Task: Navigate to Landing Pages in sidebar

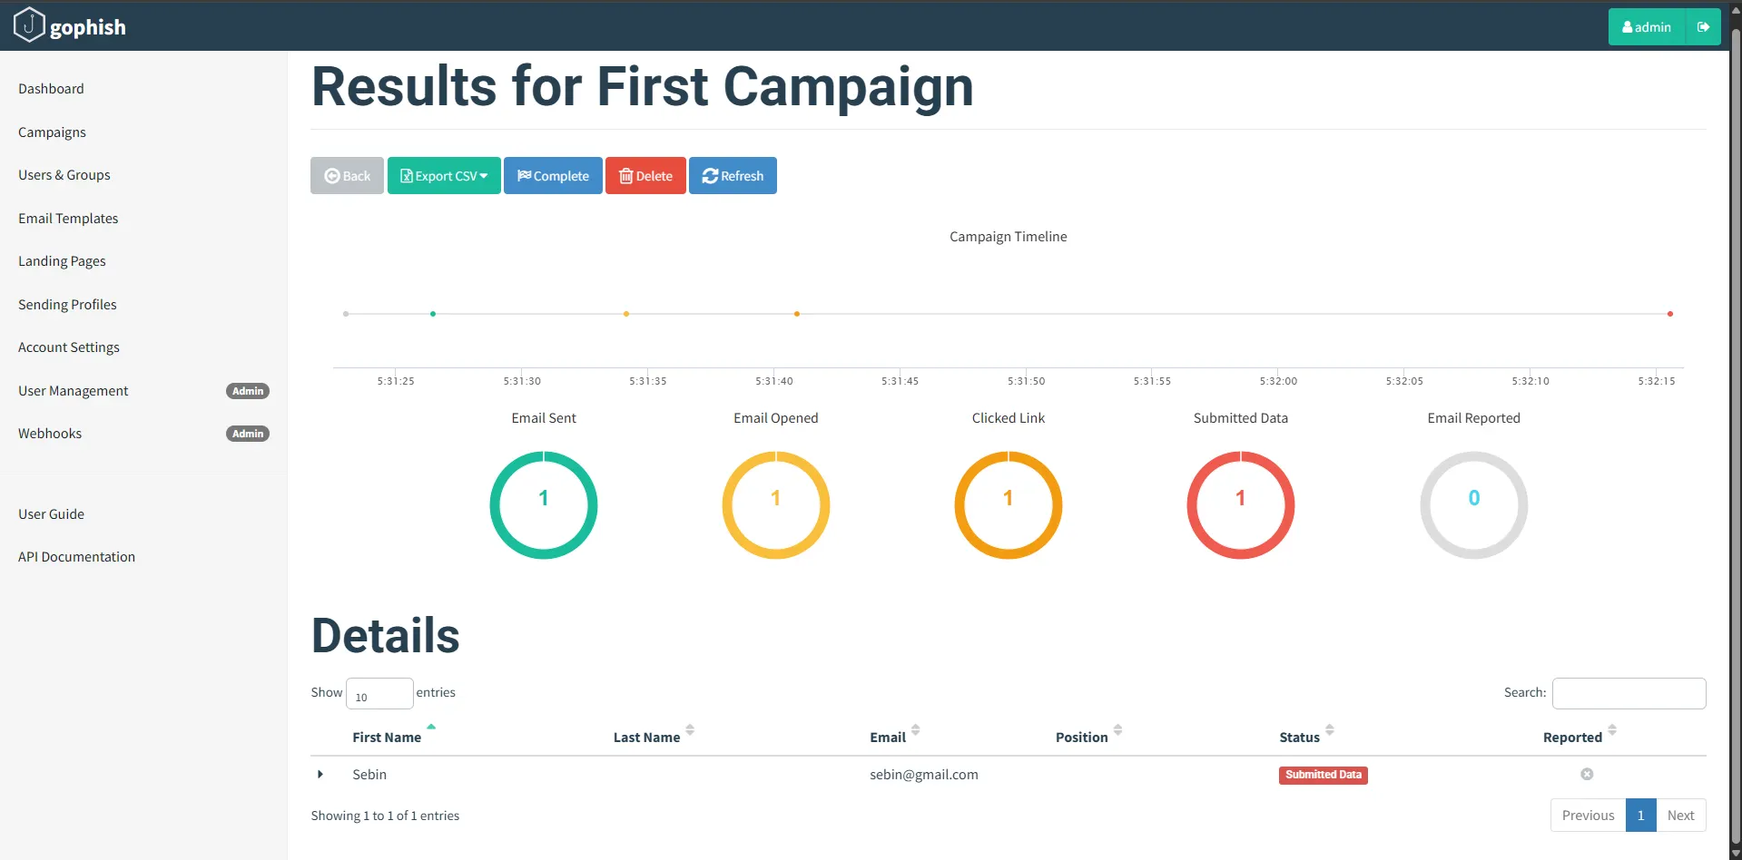Action: (x=62, y=261)
